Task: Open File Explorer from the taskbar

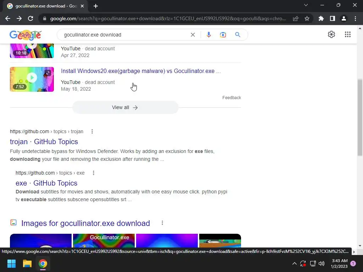Action: point(27,263)
